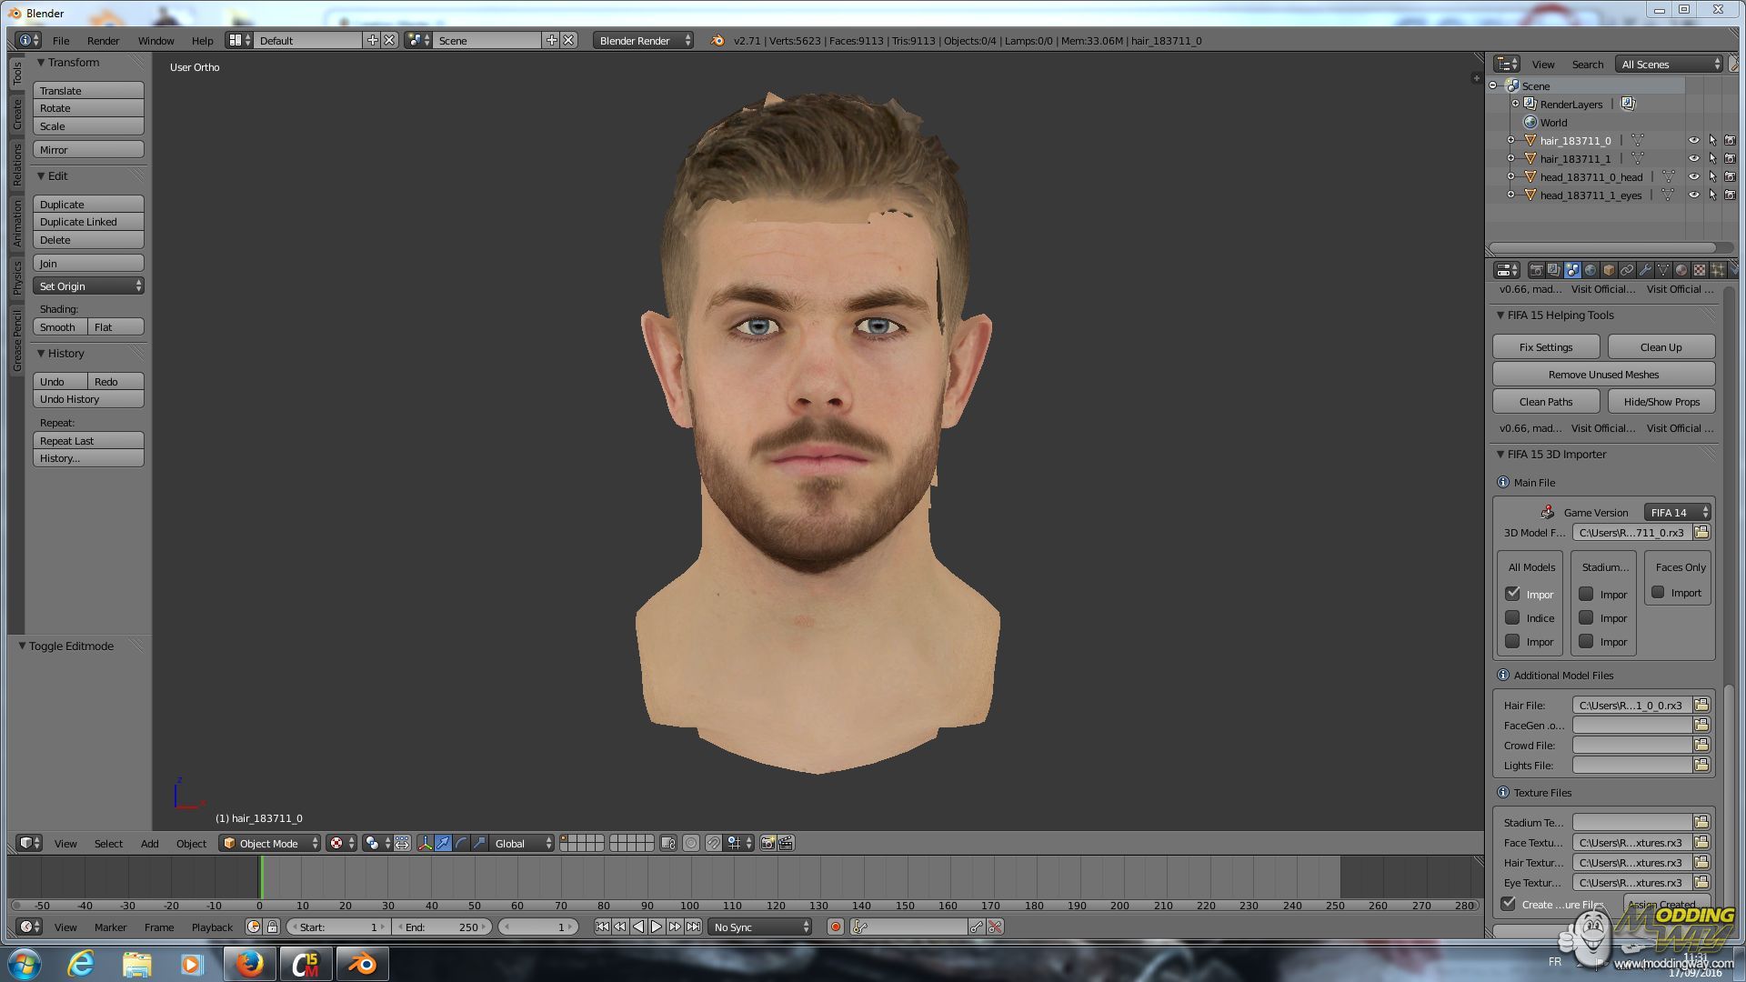Click the record keyframe button in timeline

tap(835, 927)
